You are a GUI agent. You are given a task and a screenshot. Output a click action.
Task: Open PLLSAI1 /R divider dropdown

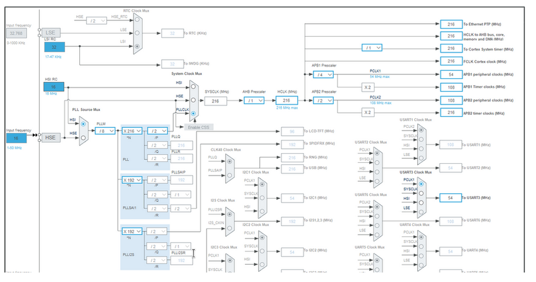(157, 209)
